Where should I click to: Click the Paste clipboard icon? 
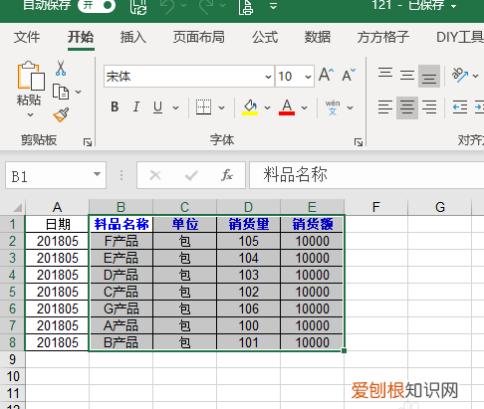point(31,76)
